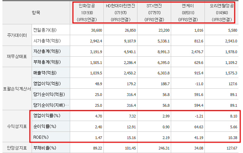Select the 12.91 net margin value
Screen dimensions: 243x153
click(131, 127)
